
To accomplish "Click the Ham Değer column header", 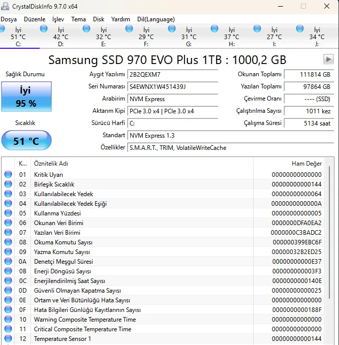I will pyautogui.click(x=289, y=164).
